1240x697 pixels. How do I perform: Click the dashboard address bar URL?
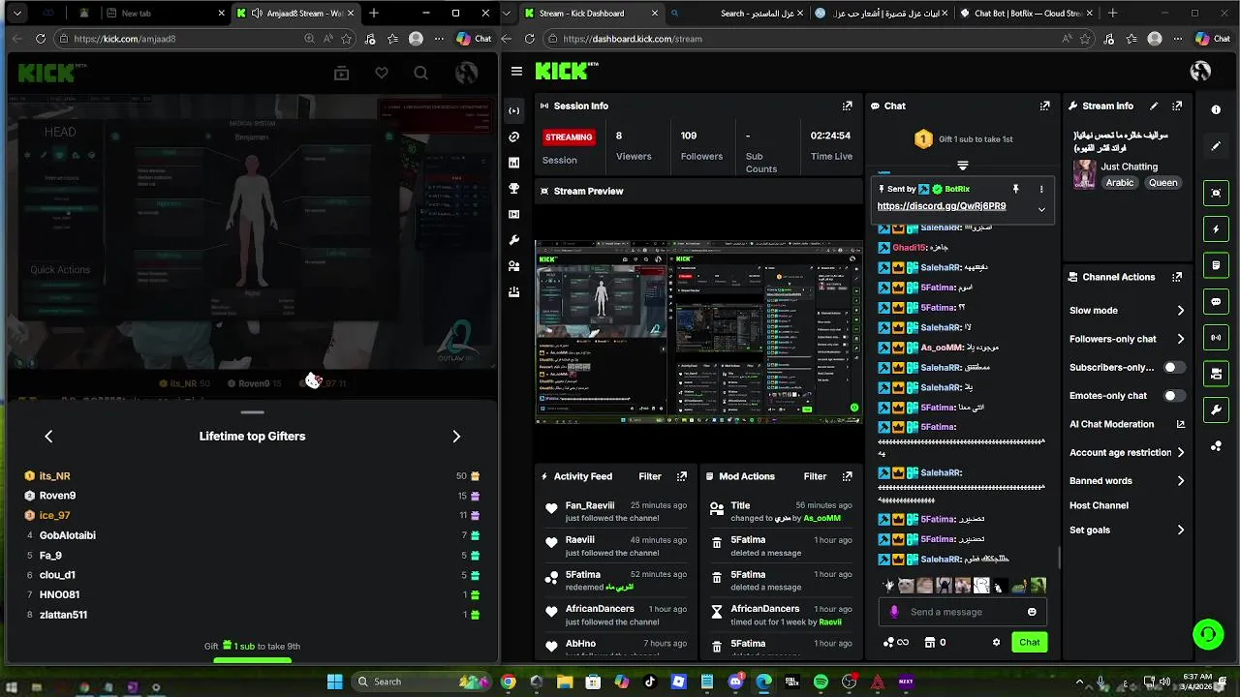coord(632,39)
